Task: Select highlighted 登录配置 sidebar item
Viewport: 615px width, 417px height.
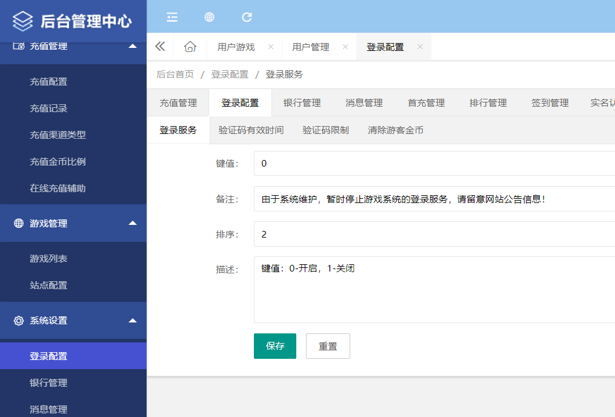Action: 73,356
